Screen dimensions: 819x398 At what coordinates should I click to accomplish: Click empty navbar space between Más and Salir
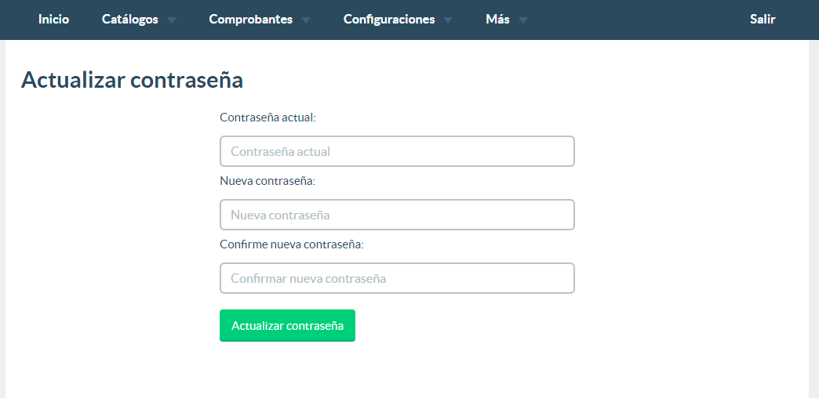click(x=637, y=20)
